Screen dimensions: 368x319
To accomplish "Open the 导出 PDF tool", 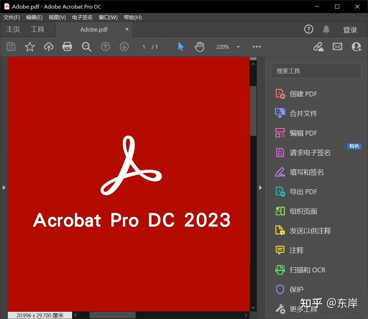I will tap(303, 191).
